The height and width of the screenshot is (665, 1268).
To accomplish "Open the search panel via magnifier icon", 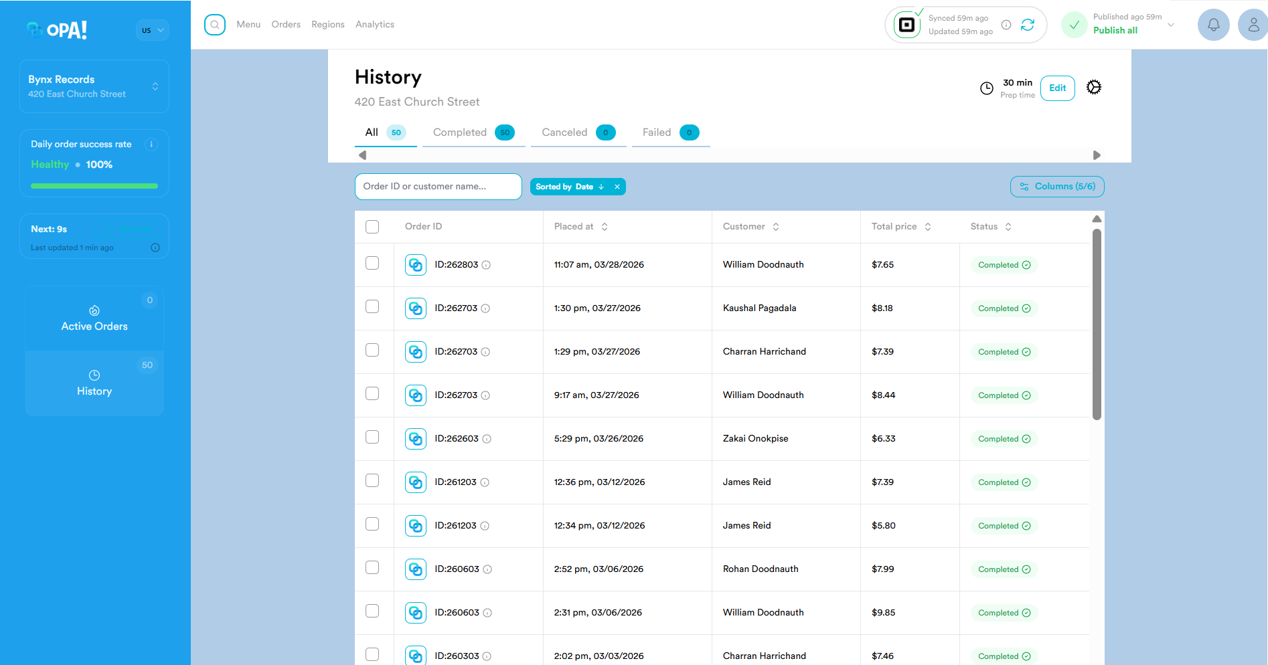I will (x=214, y=24).
